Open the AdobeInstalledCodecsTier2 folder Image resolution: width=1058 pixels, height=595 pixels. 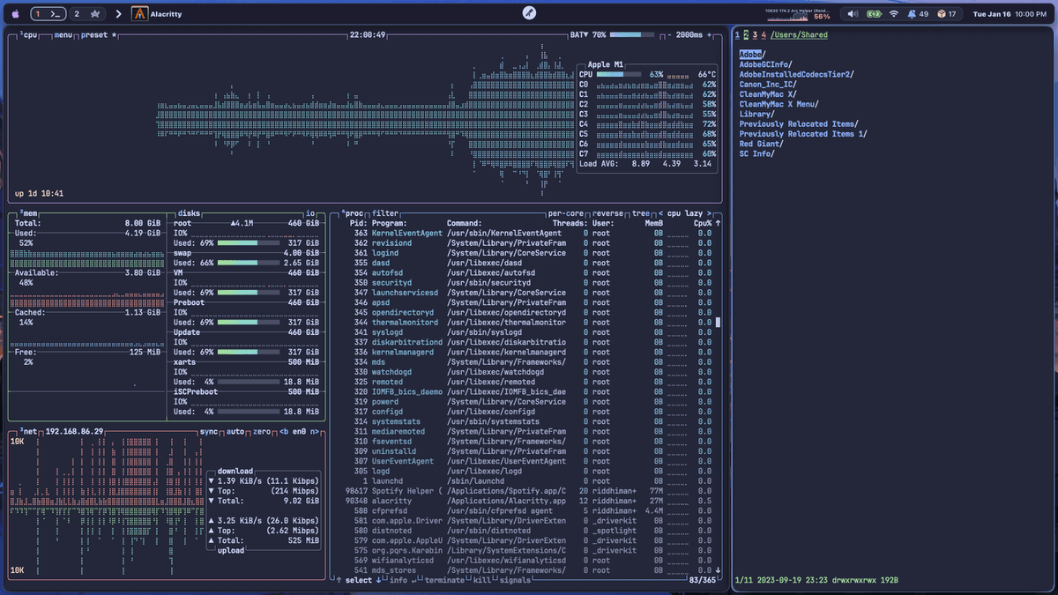796,74
